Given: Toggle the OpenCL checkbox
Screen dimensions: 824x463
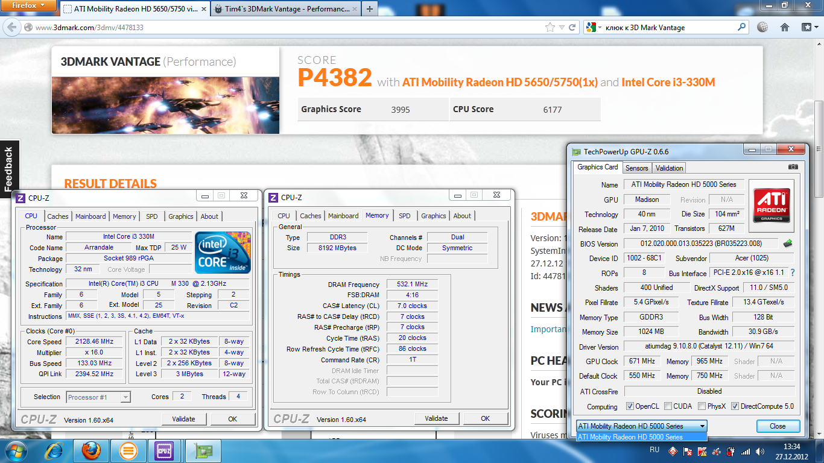Looking at the screenshot, I should tap(630, 406).
